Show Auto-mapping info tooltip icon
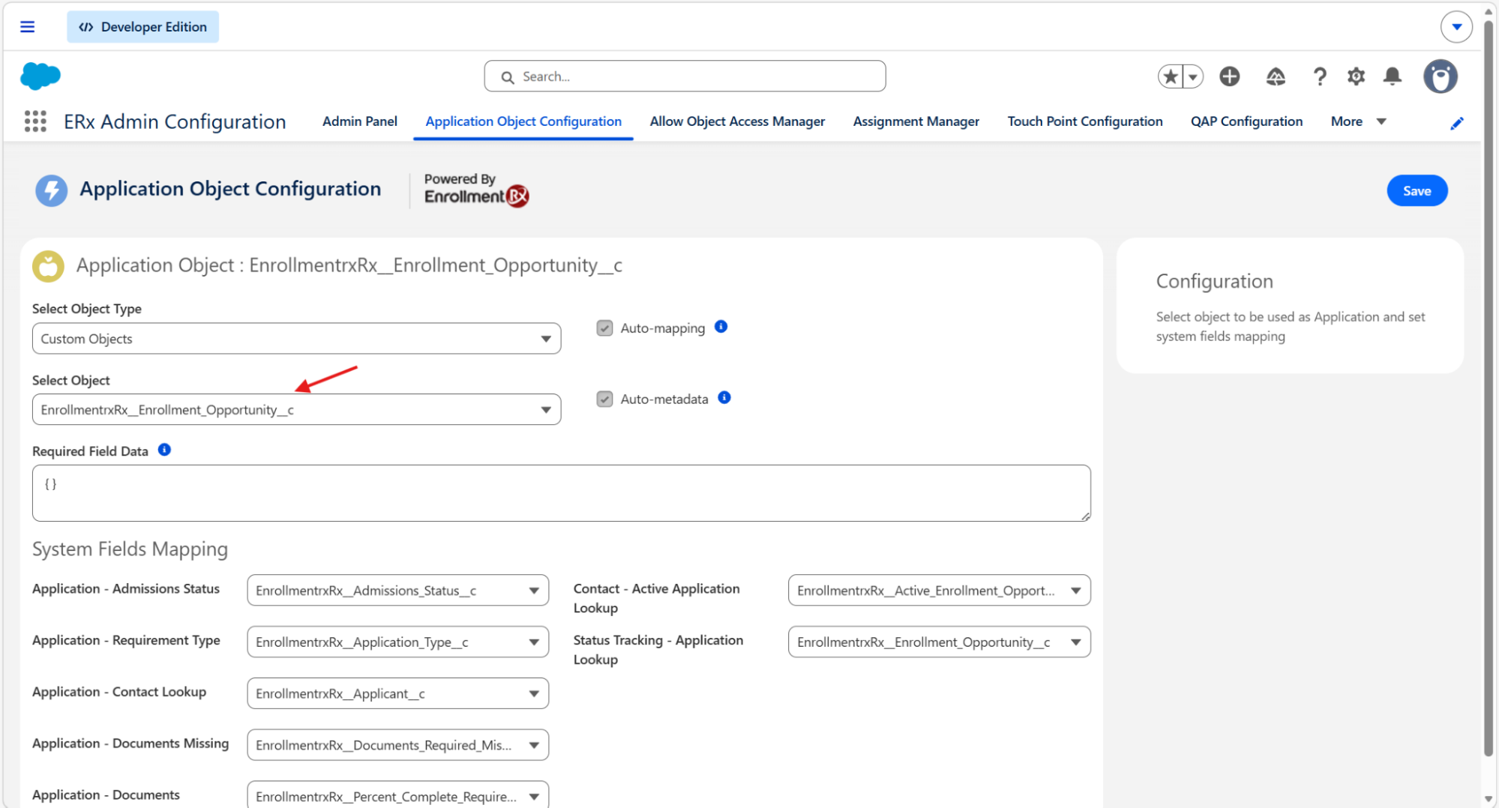 click(x=721, y=327)
